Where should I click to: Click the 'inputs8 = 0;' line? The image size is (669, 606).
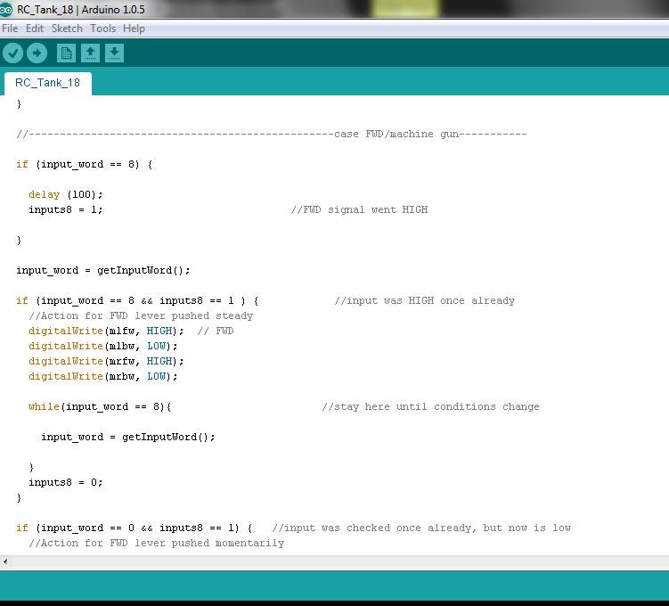(66, 483)
